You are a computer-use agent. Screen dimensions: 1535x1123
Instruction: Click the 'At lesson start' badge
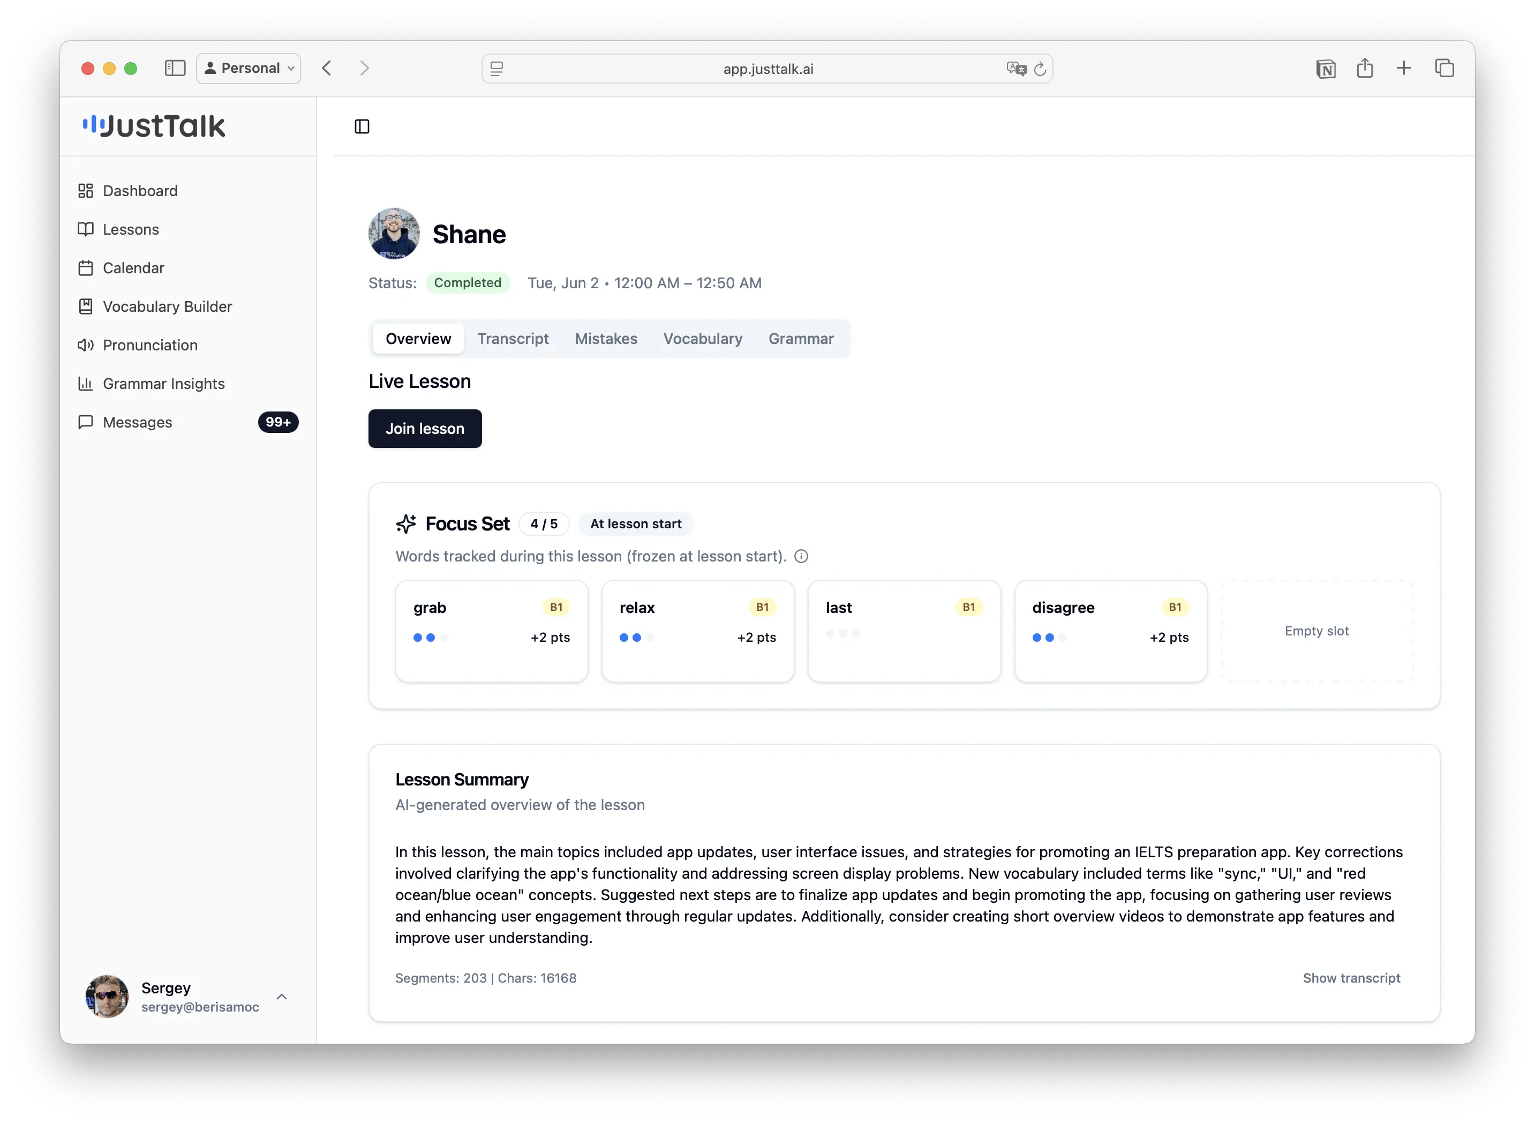[x=635, y=523]
